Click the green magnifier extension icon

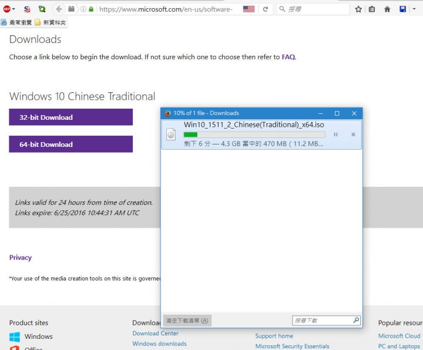point(42,9)
